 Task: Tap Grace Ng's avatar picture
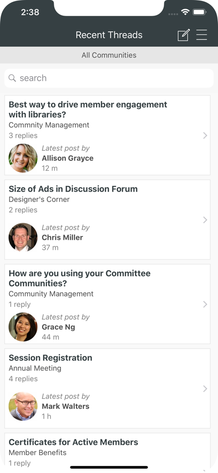[x=23, y=327]
